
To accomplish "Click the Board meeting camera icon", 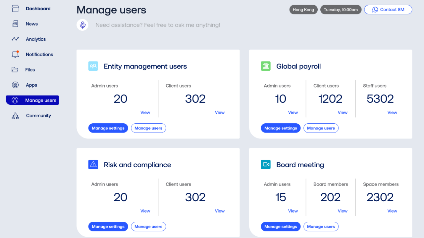I will tap(266, 165).
